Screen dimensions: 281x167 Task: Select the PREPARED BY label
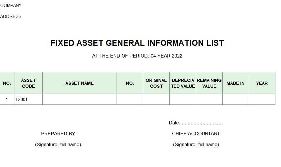[58, 134]
